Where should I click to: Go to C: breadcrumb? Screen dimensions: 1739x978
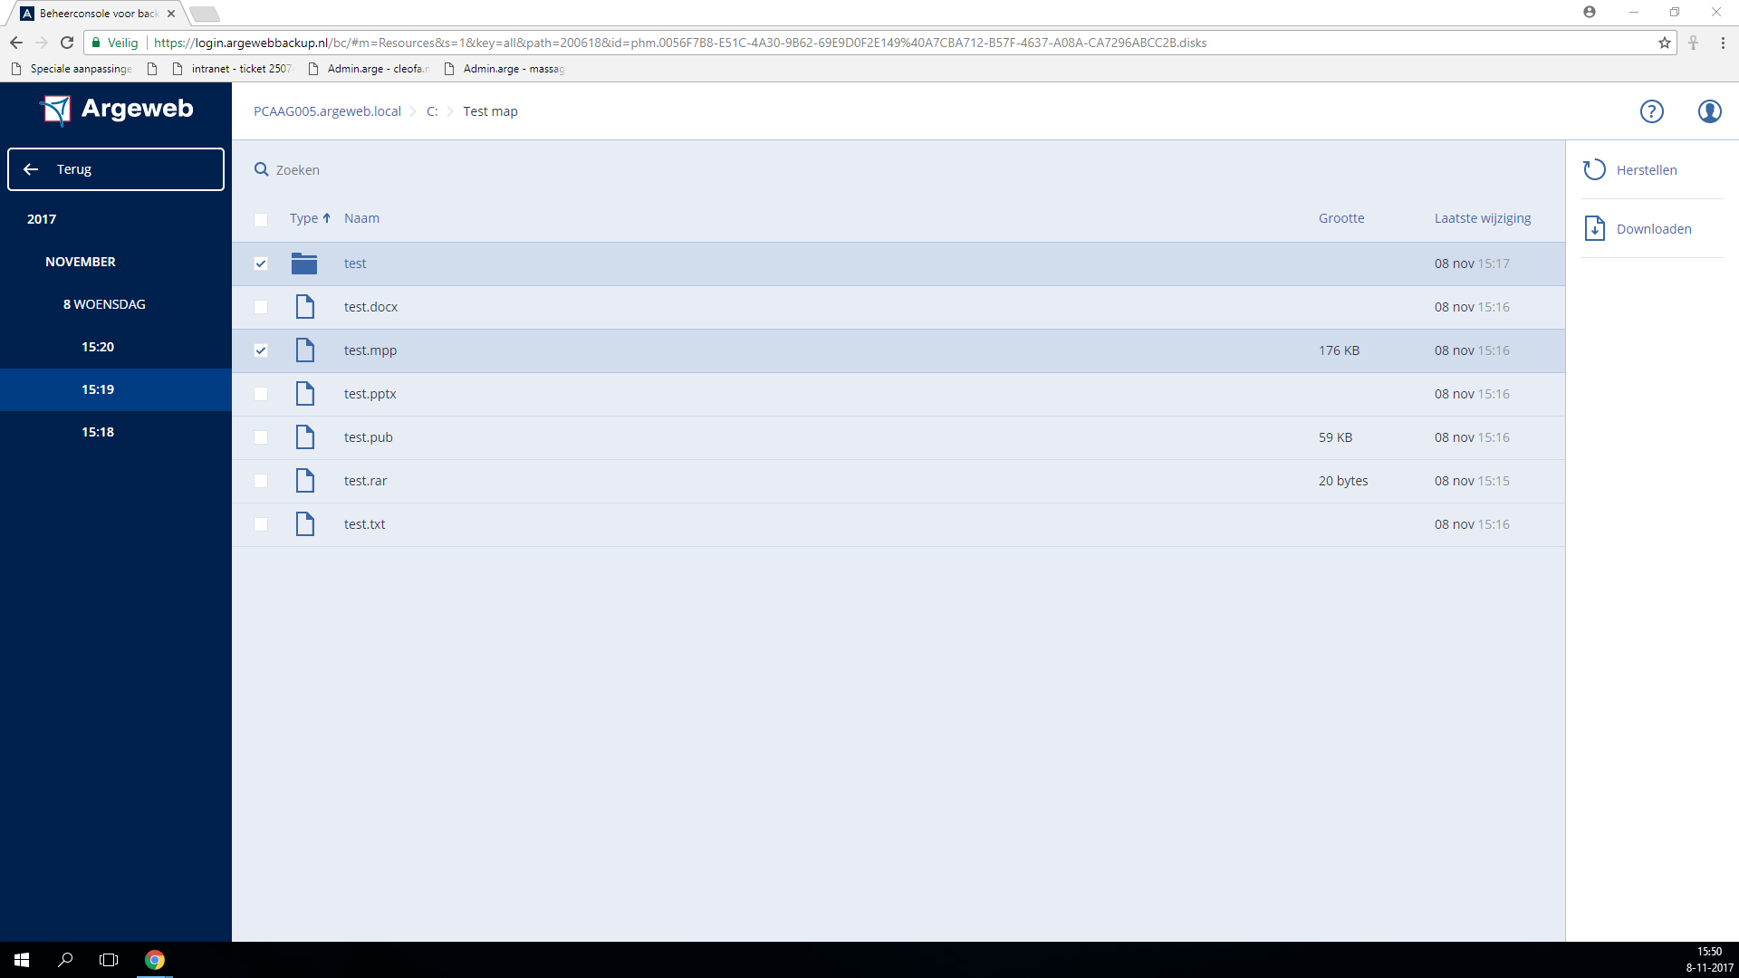tap(432, 111)
